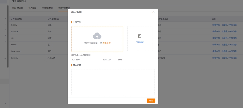The image size is (243, 108).
Task: Collapse sidebar chevron beside the district row
Action: point(5,41)
